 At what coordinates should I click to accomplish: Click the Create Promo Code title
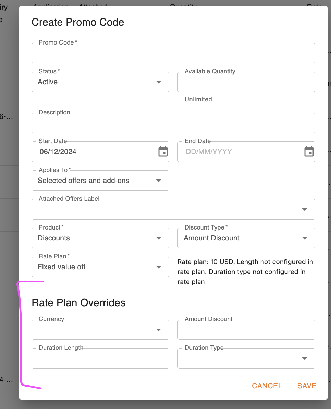[78, 22]
